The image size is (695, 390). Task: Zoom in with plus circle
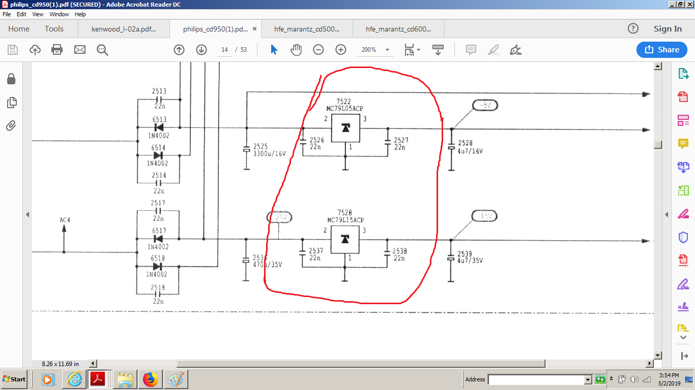coord(341,50)
